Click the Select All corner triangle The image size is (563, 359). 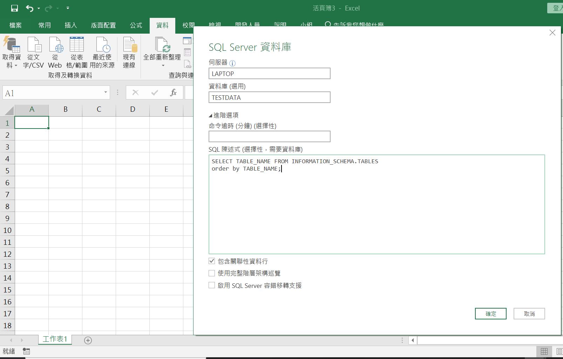(x=9, y=111)
